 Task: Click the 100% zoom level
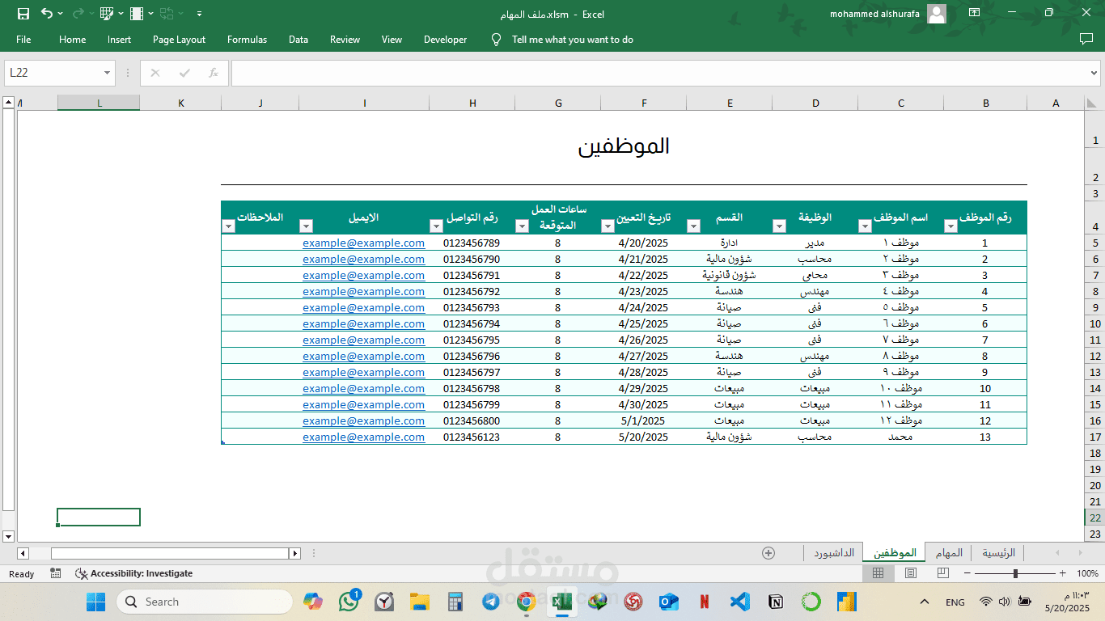1087,573
